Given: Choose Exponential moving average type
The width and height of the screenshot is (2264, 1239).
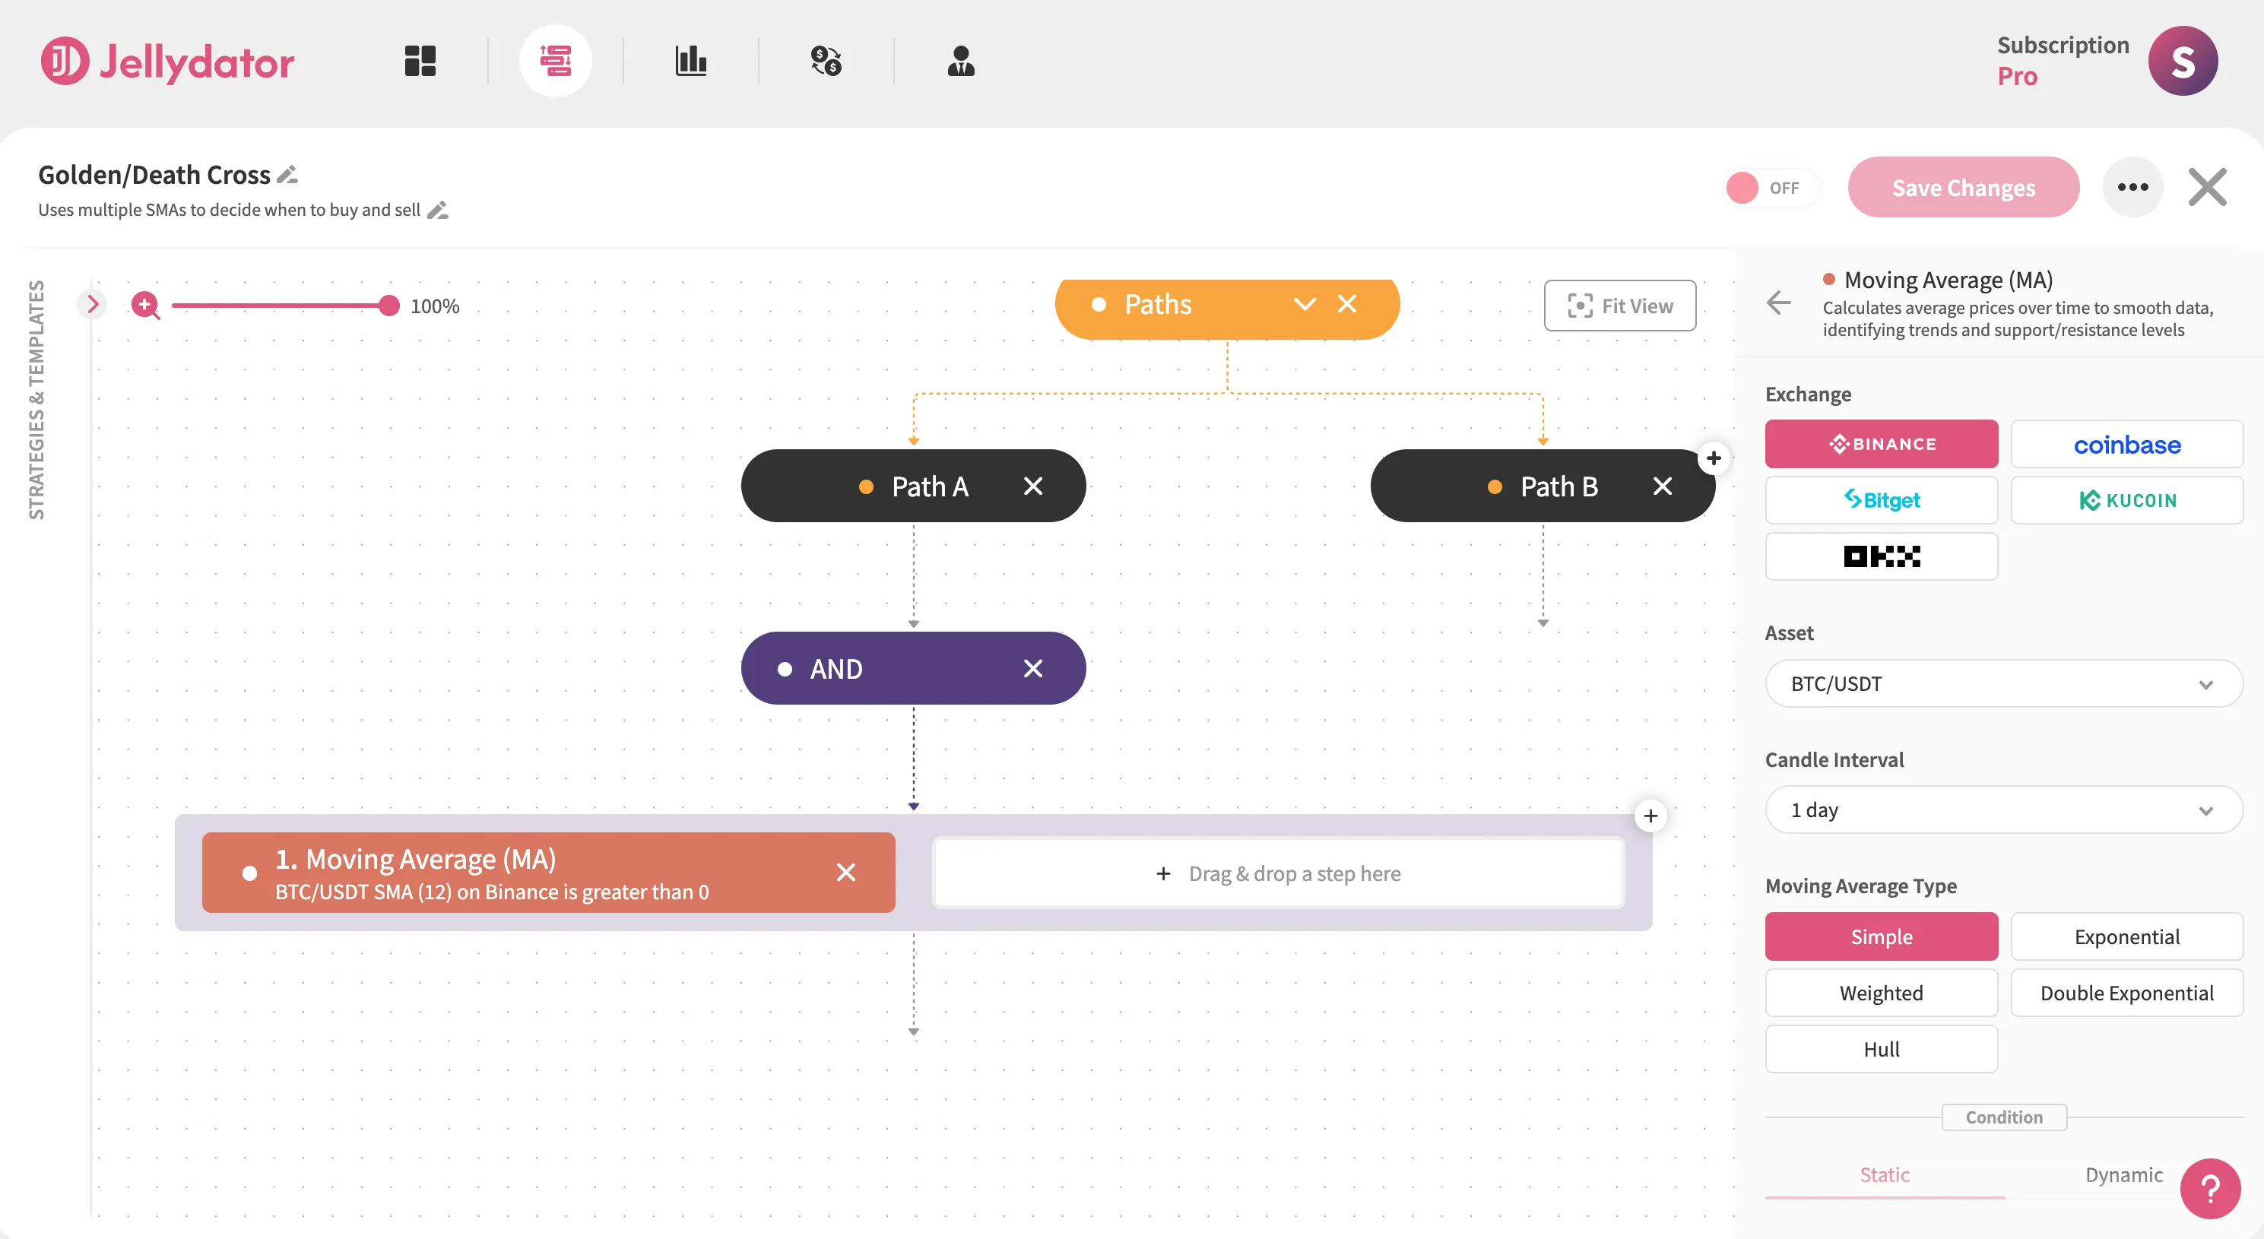Looking at the screenshot, I should (2127, 936).
